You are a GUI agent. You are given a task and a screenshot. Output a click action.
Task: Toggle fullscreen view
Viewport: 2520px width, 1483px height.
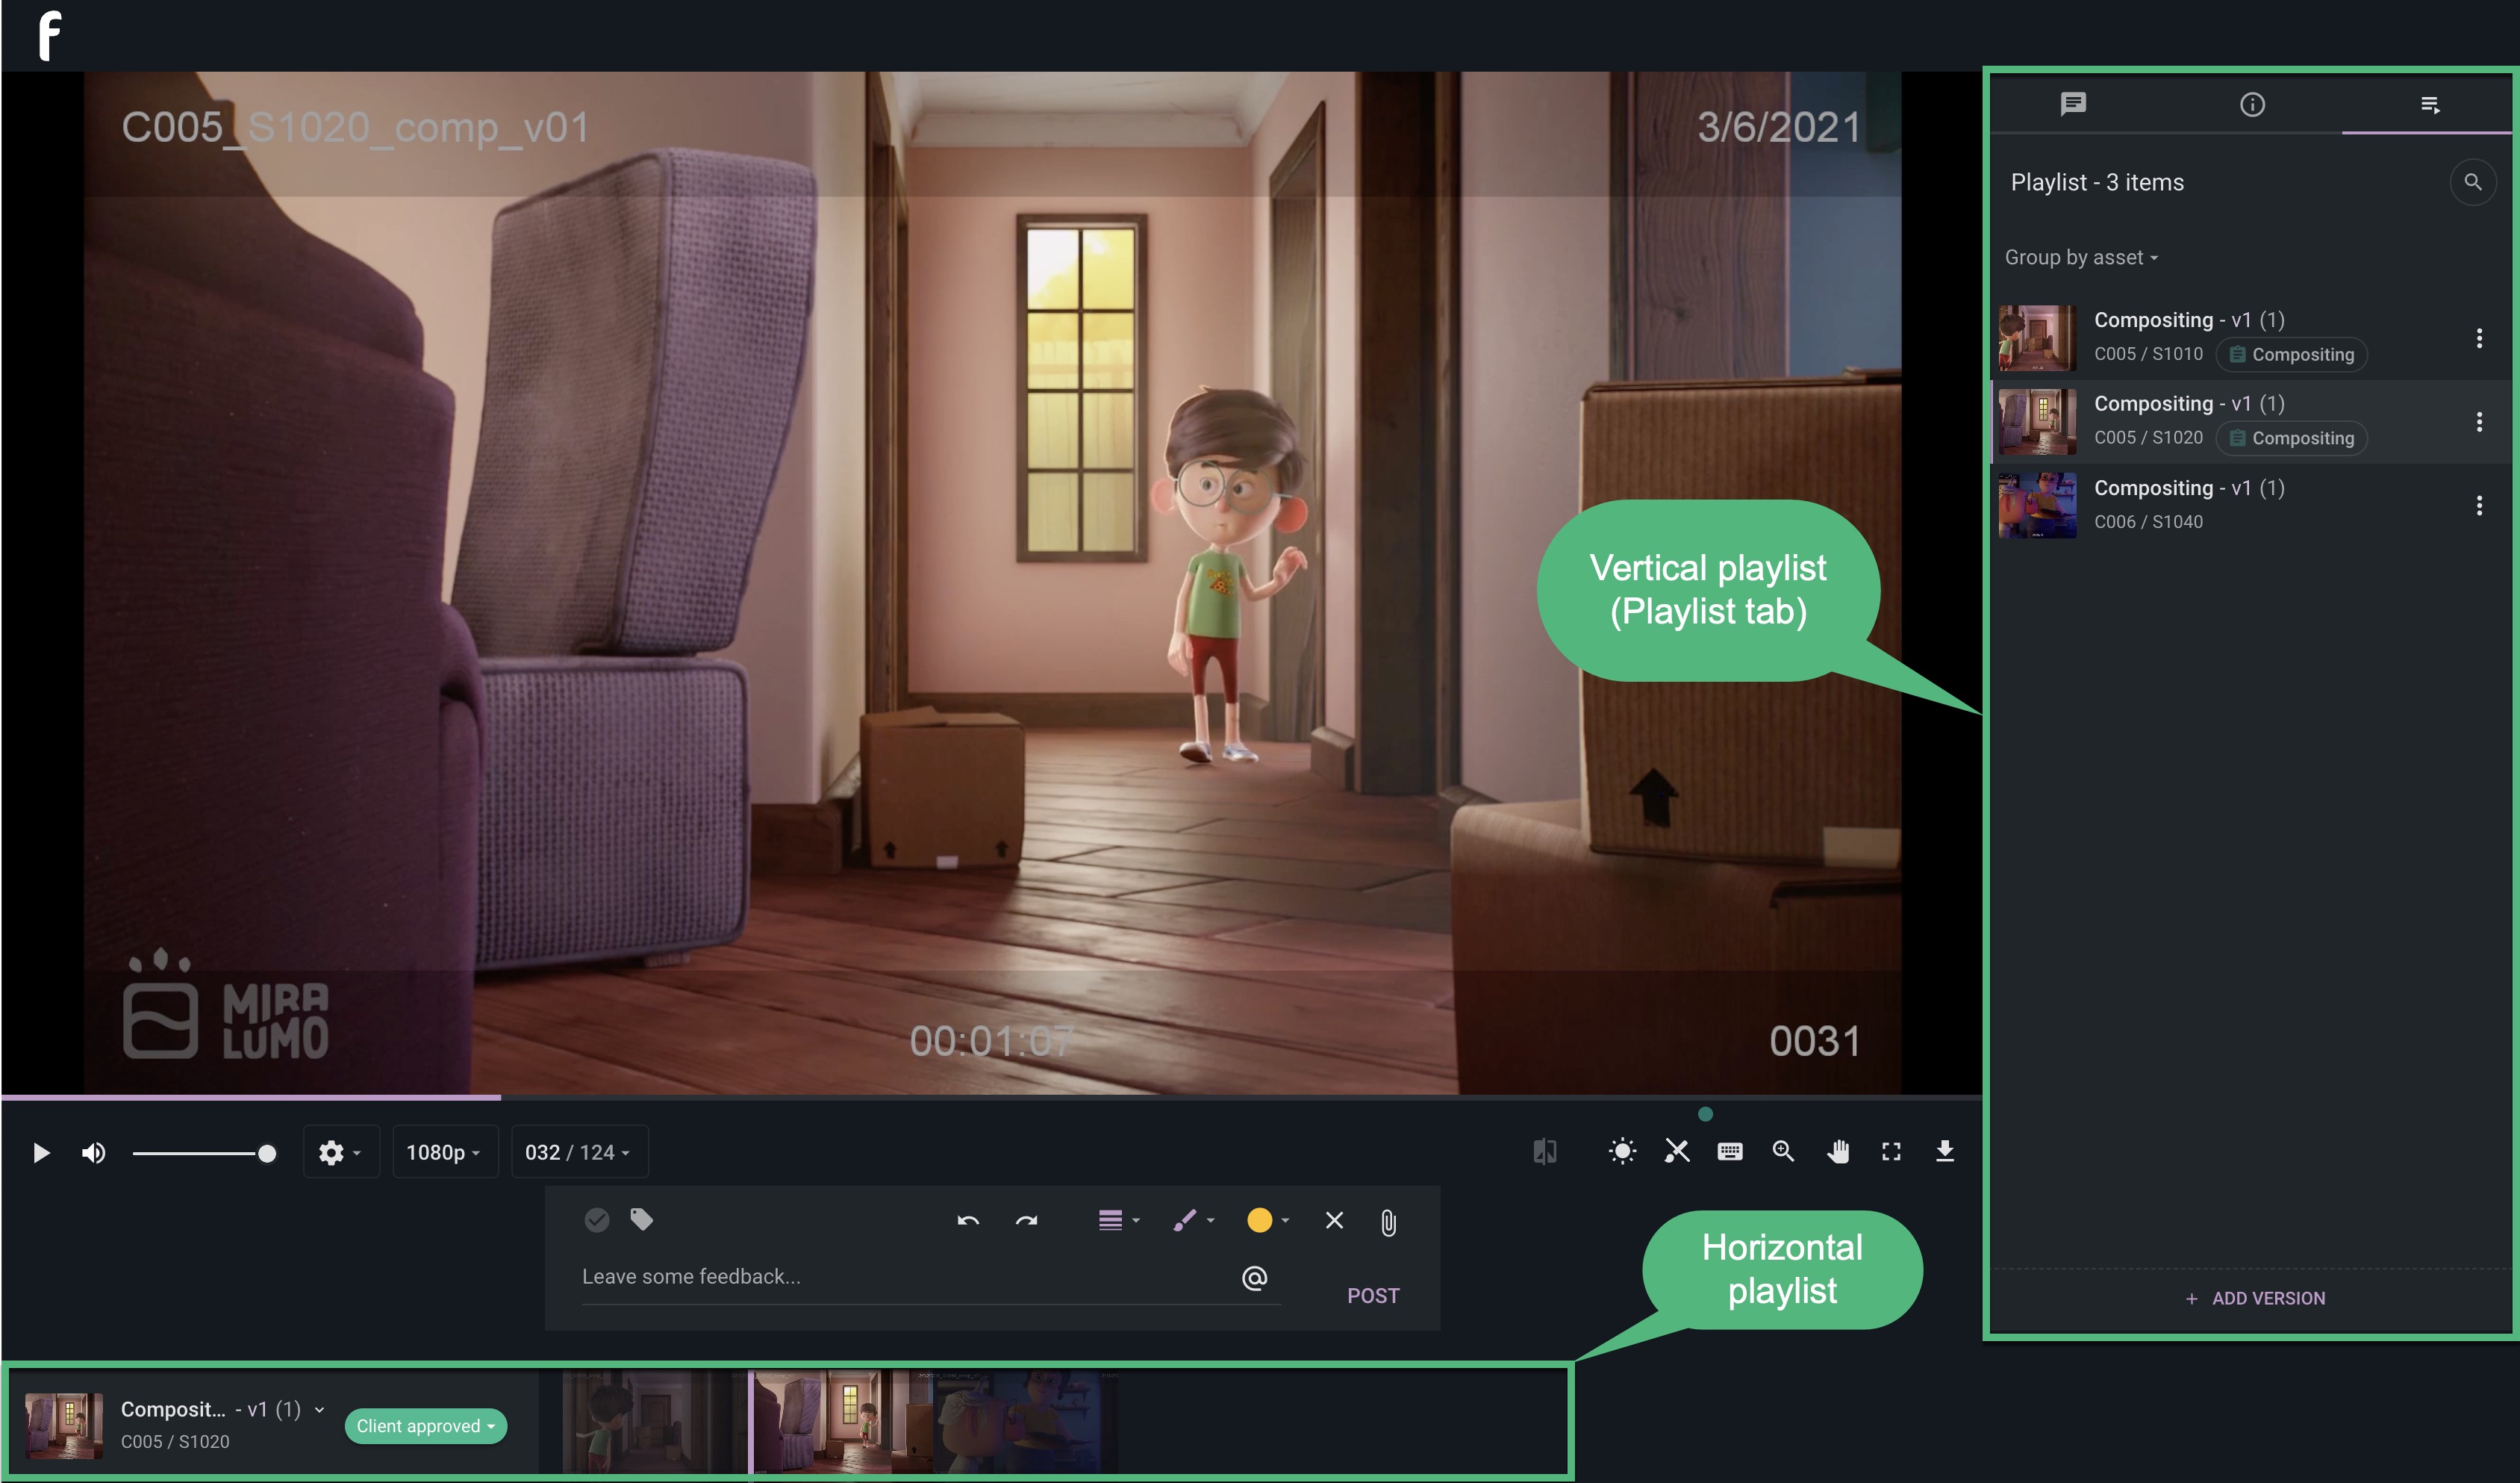pos(1891,1151)
